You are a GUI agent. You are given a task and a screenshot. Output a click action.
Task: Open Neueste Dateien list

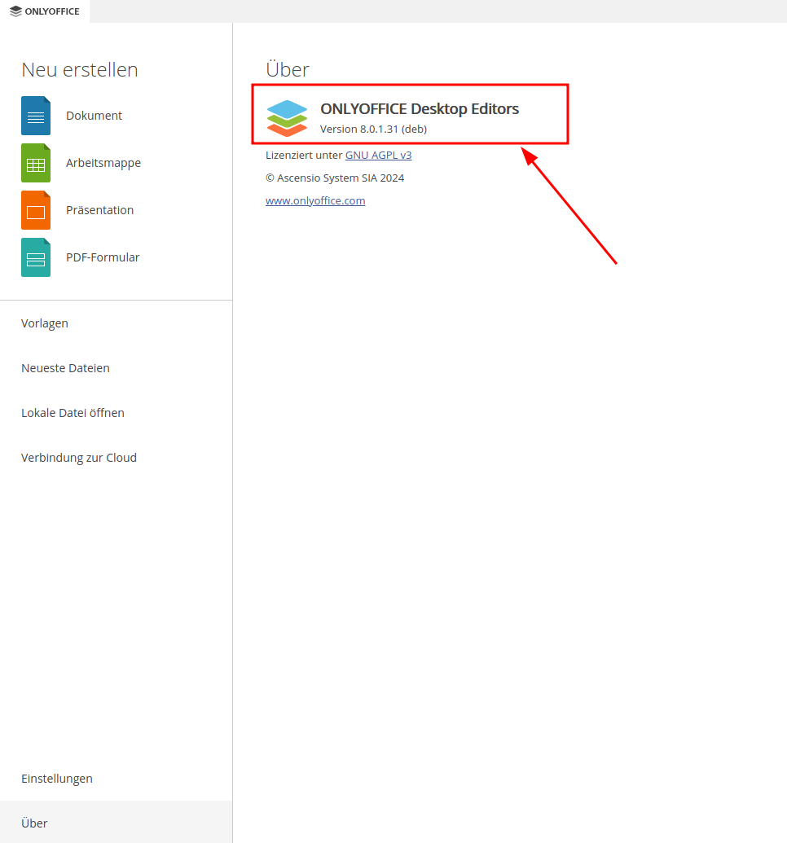117,368
